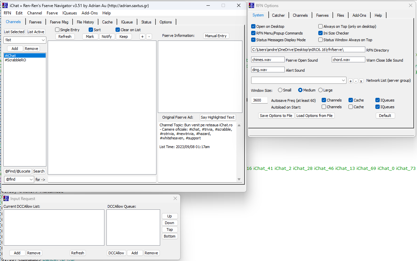Image resolution: width=417 pixels, height=261 pixels.
Task: Click the minus button next to Keep
Action: point(149,37)
